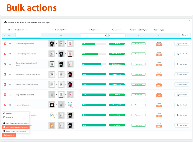The width and height of the screenshot is (193, 142).
Task: Click the -5% discount badge for Hummingbird cushion
Action: [x=159, y=106]
